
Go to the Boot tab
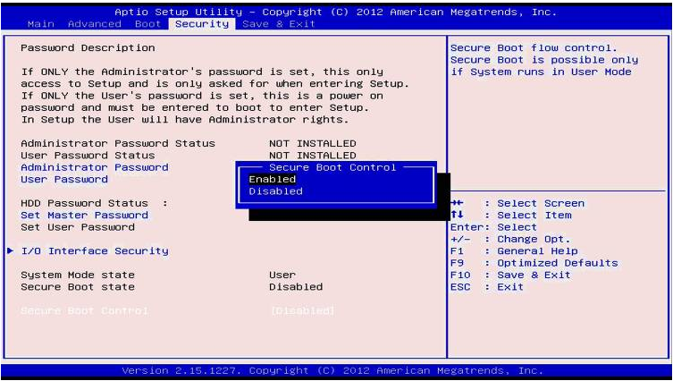click(x=147, y=23)
